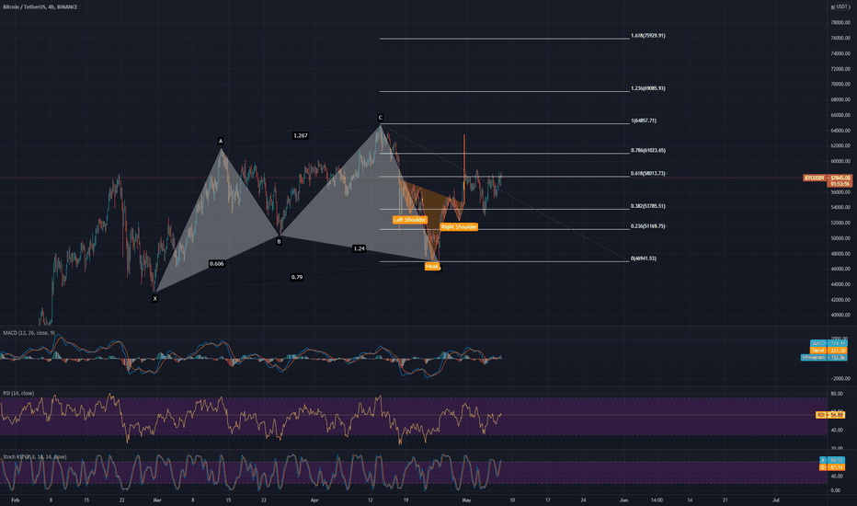Click the 0(46941.53) Fibonacci level label

(x=644, y=259)
